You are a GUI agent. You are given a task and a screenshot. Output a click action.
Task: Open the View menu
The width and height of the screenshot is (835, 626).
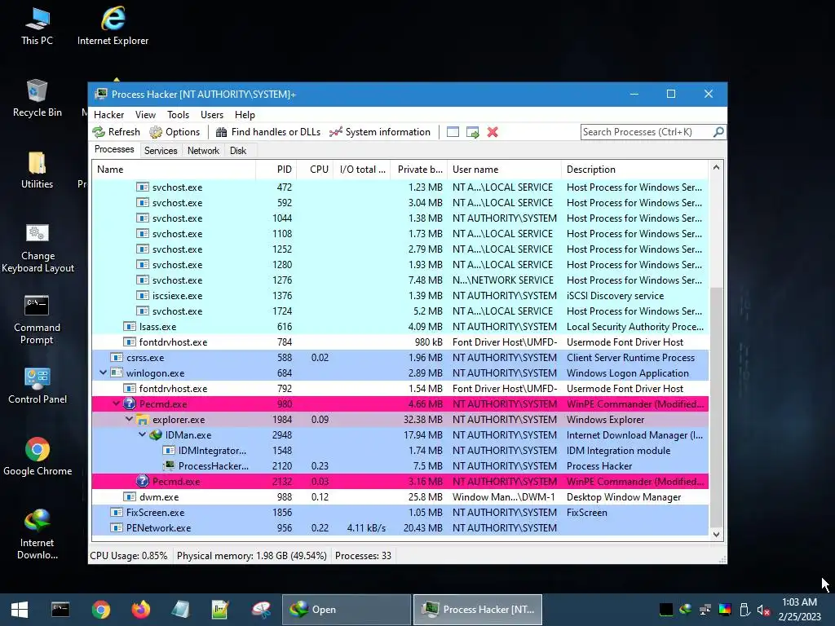click(145, 114)
